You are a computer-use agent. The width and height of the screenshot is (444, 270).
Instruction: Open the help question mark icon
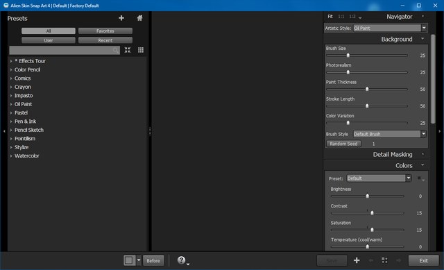pos(181,260)
